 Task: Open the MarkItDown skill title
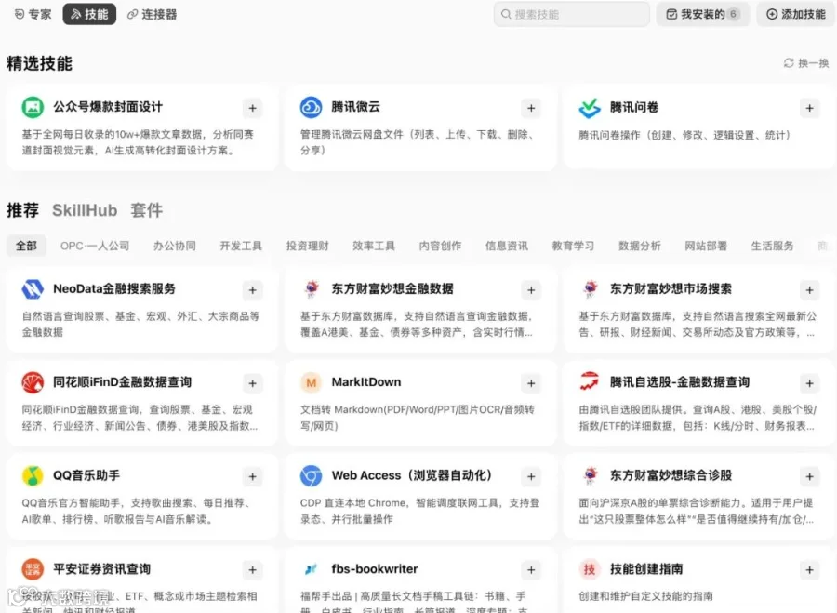click(x=366, y=382)
